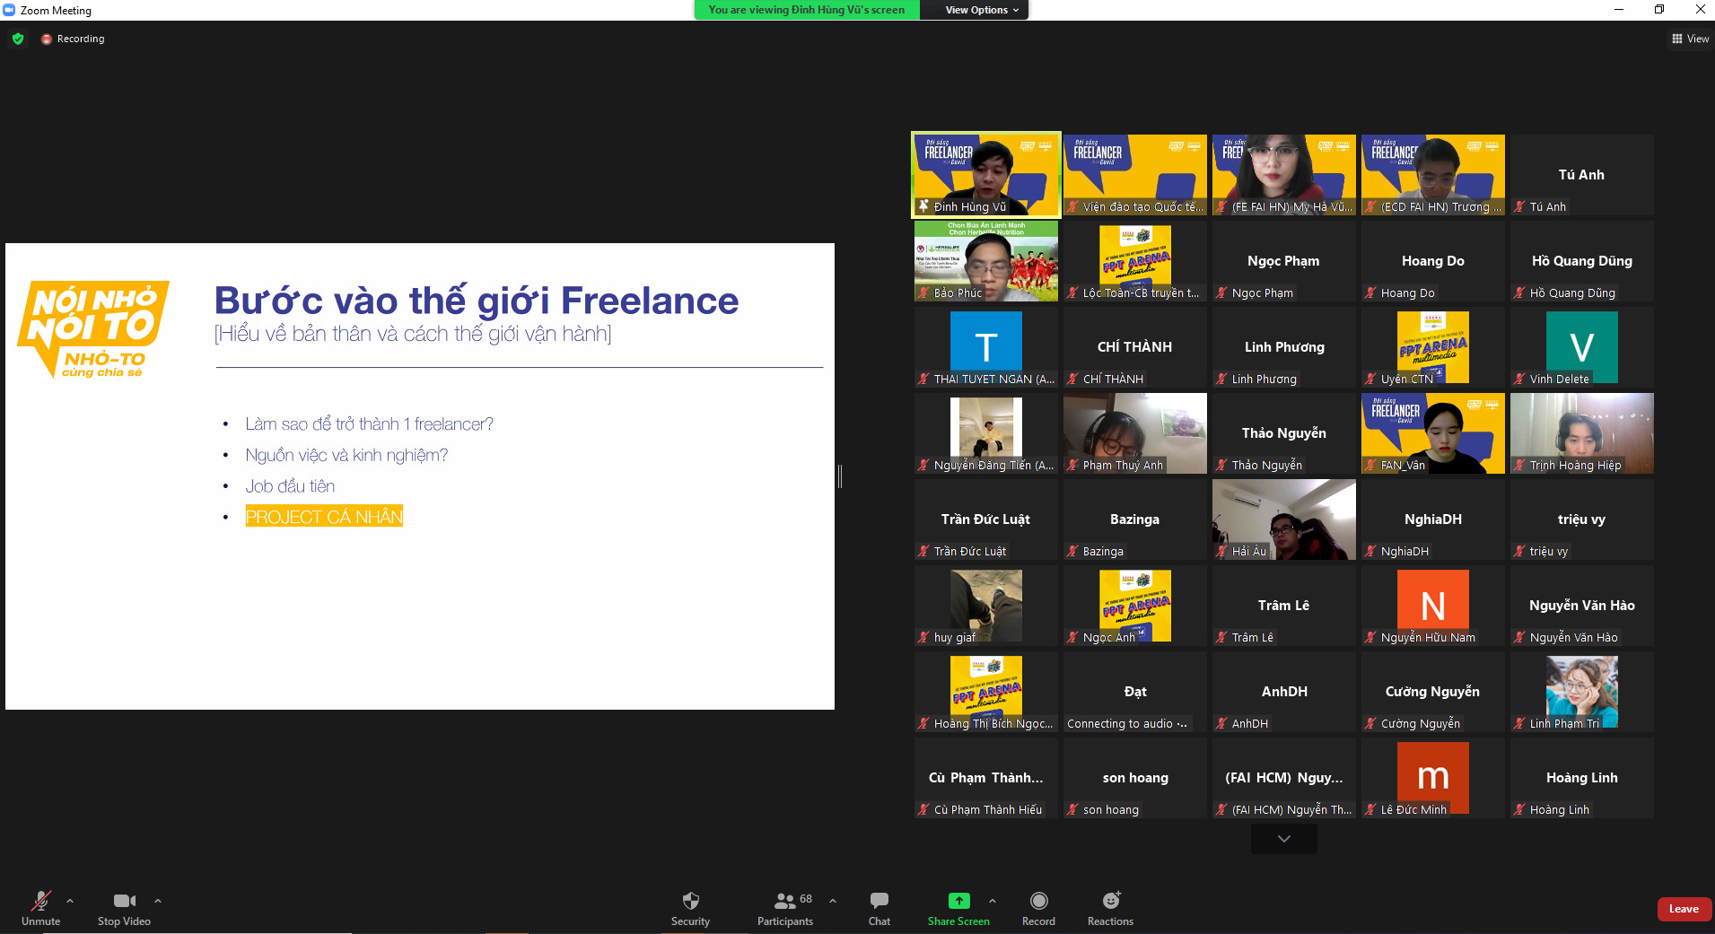Select the Trâm Lê participant tile
Viewport: 1715px width, 934px height.
(x=1284, y=606)
